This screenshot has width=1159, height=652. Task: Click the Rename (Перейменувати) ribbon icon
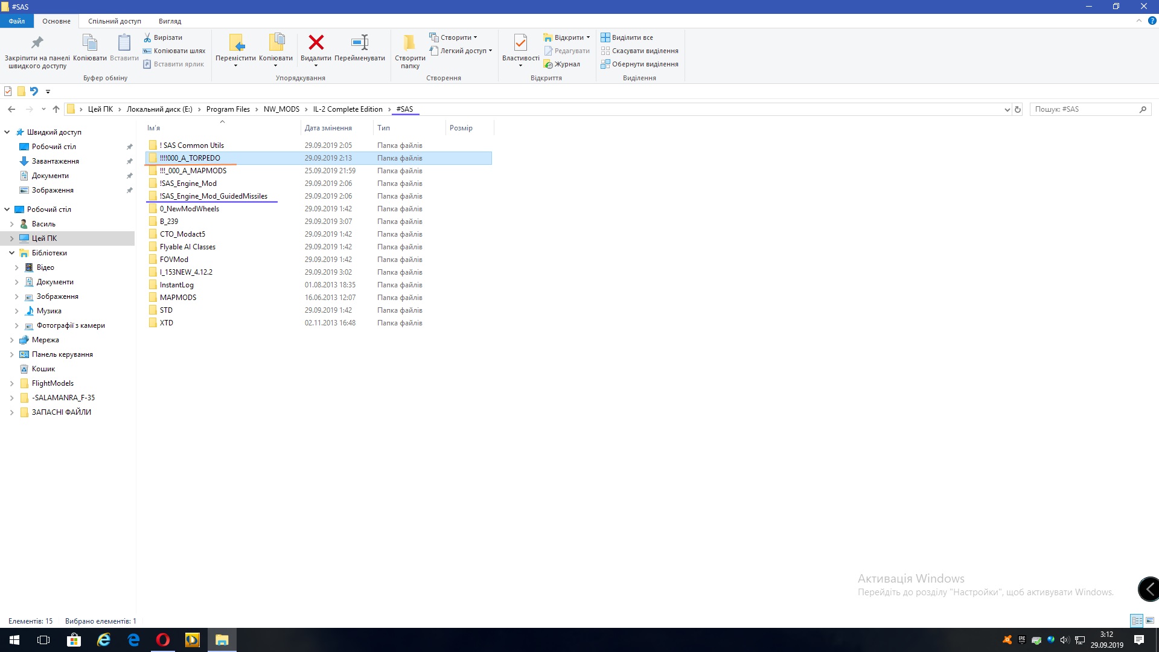360,43
